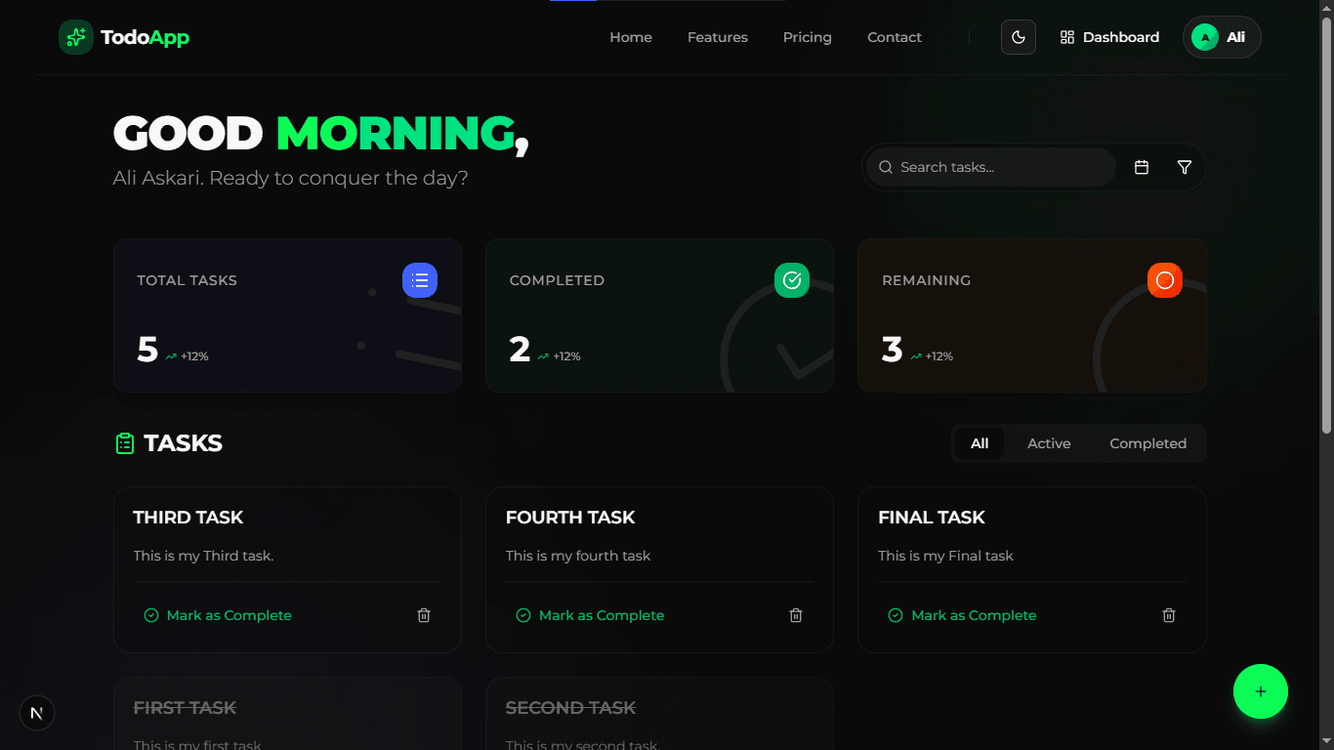
Task: Mark Fourth Task as Complete
Action: (x=590, y=615)
